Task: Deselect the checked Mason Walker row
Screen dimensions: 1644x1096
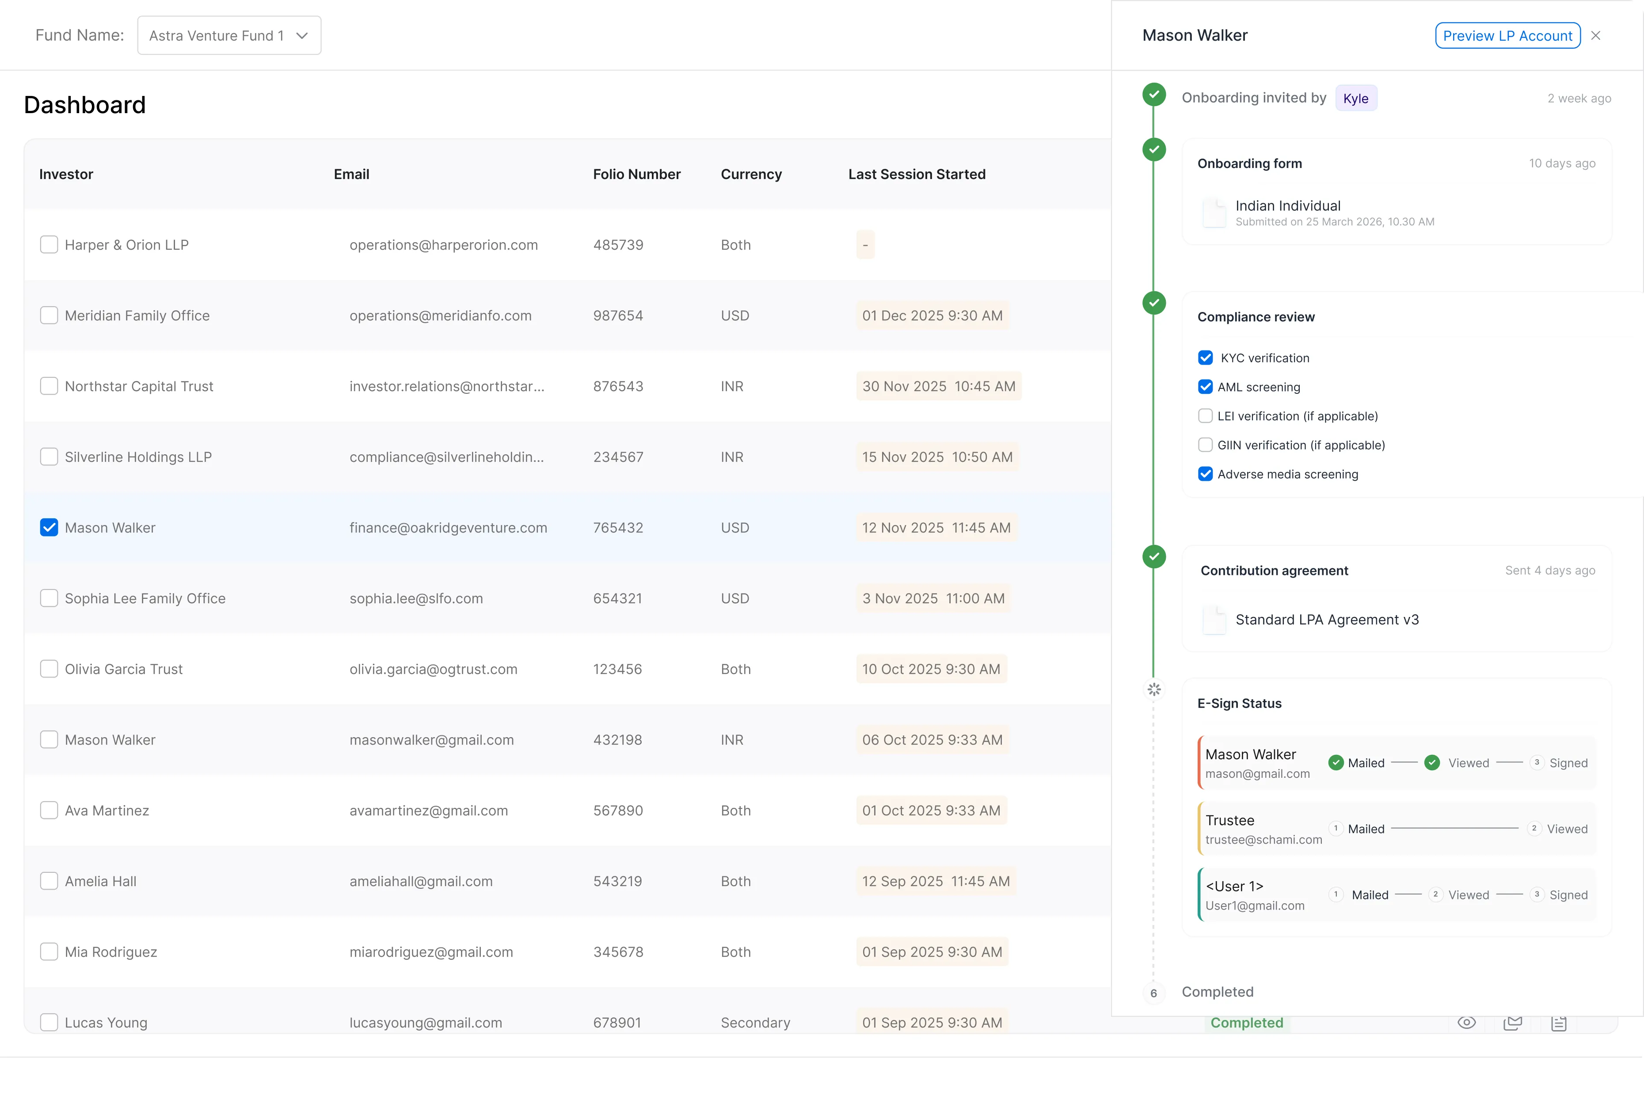Action: point(49,528)
